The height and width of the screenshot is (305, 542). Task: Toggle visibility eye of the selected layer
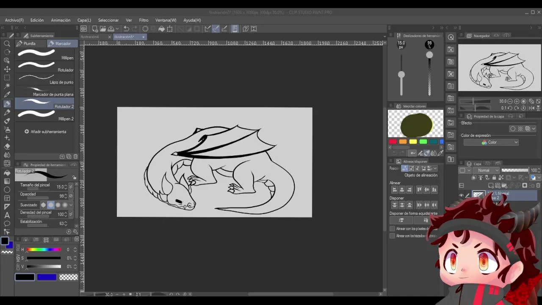462,195
